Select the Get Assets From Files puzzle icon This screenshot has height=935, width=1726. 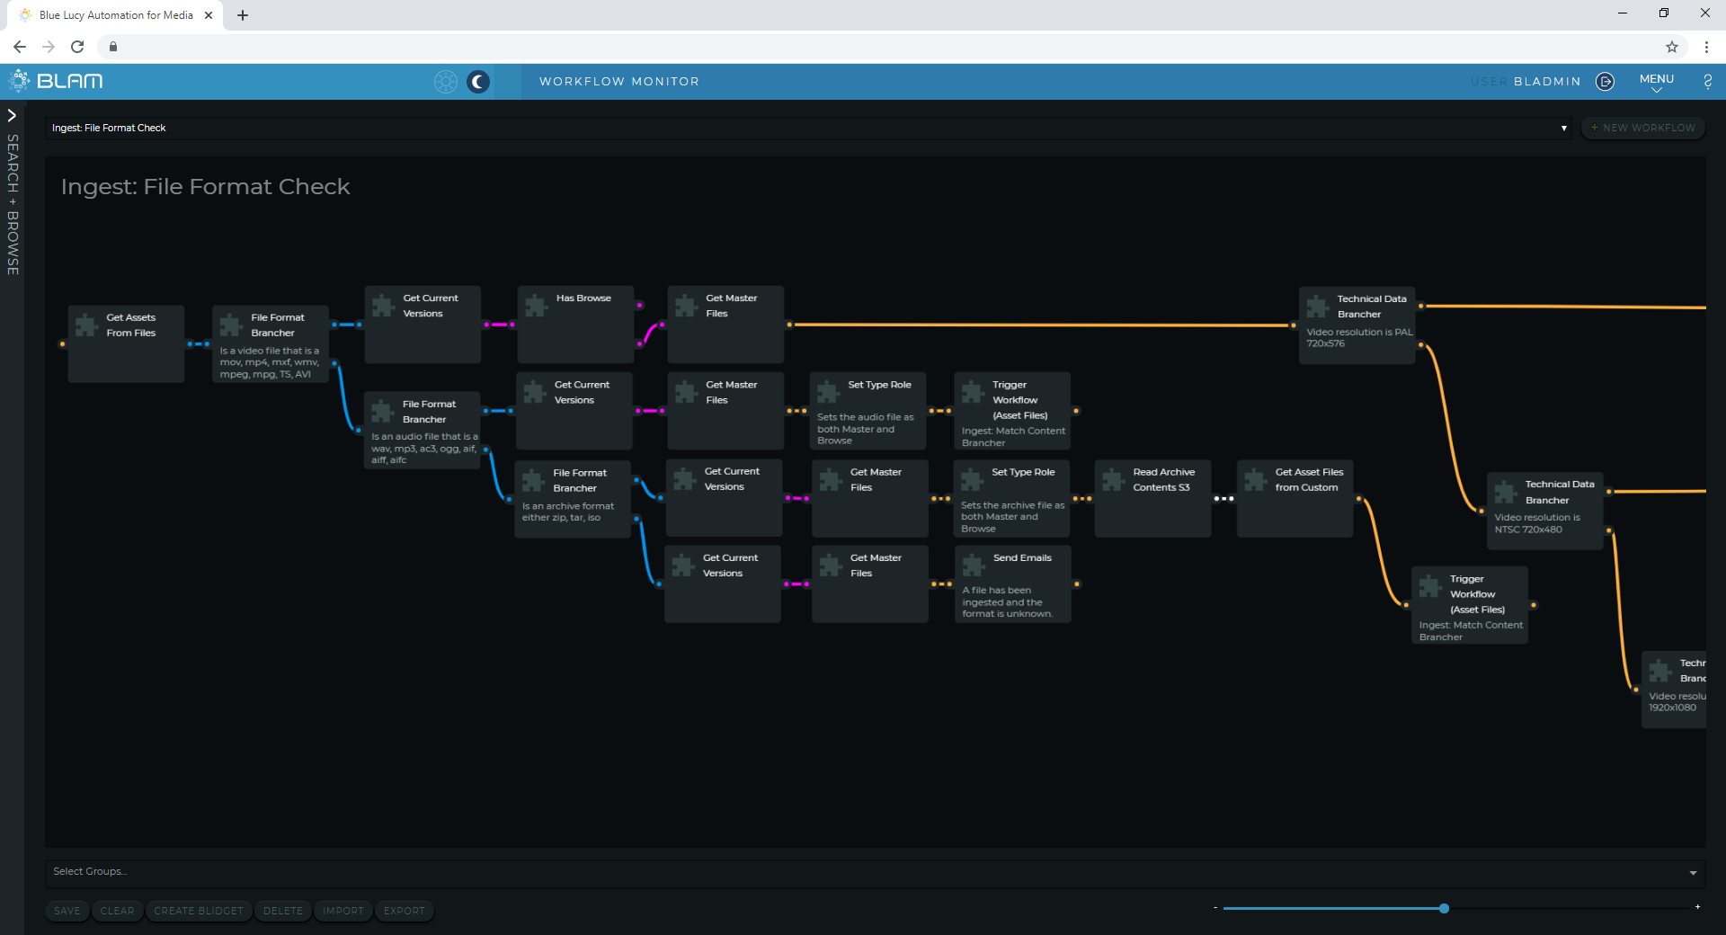[87, 325]
